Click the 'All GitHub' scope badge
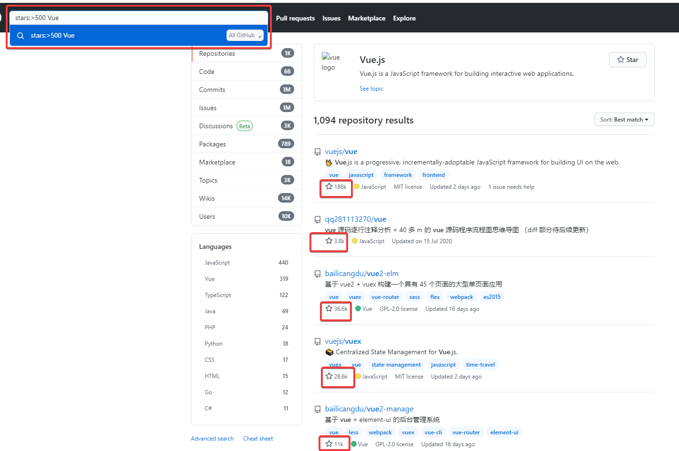This screenshot has height=451, width=679. coord(245,35)
